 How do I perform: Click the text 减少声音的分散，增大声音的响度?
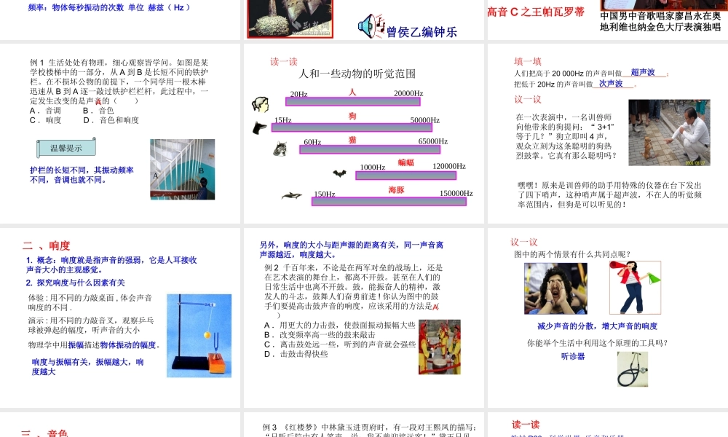pyautogui.click(x=598, y=326)
